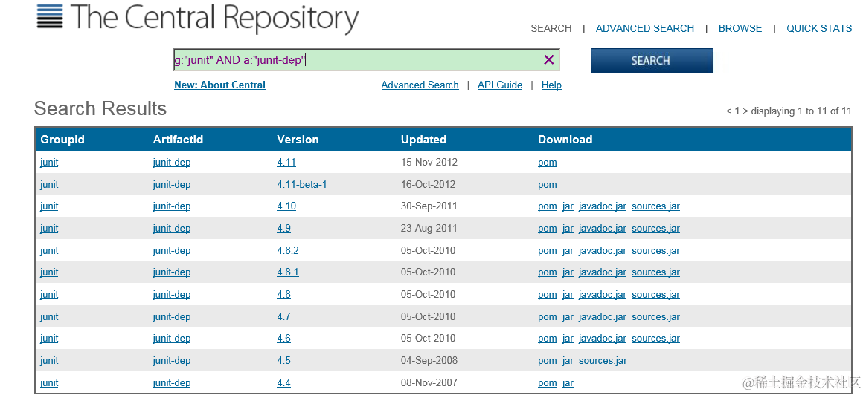This screenshot has width=866, height=395.
Task: Download jar for version 4.10
Action: click(x=568, y=206)
